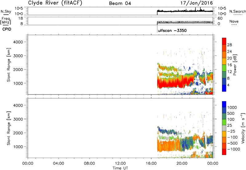This screenshot has width=246, height=170.
Task: Click the red top segment of power colorbar
Action: (224, 41)
